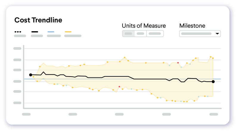
Task: Click the black start point of trendline
Action: pyautogui.click(x=31, y=75)
